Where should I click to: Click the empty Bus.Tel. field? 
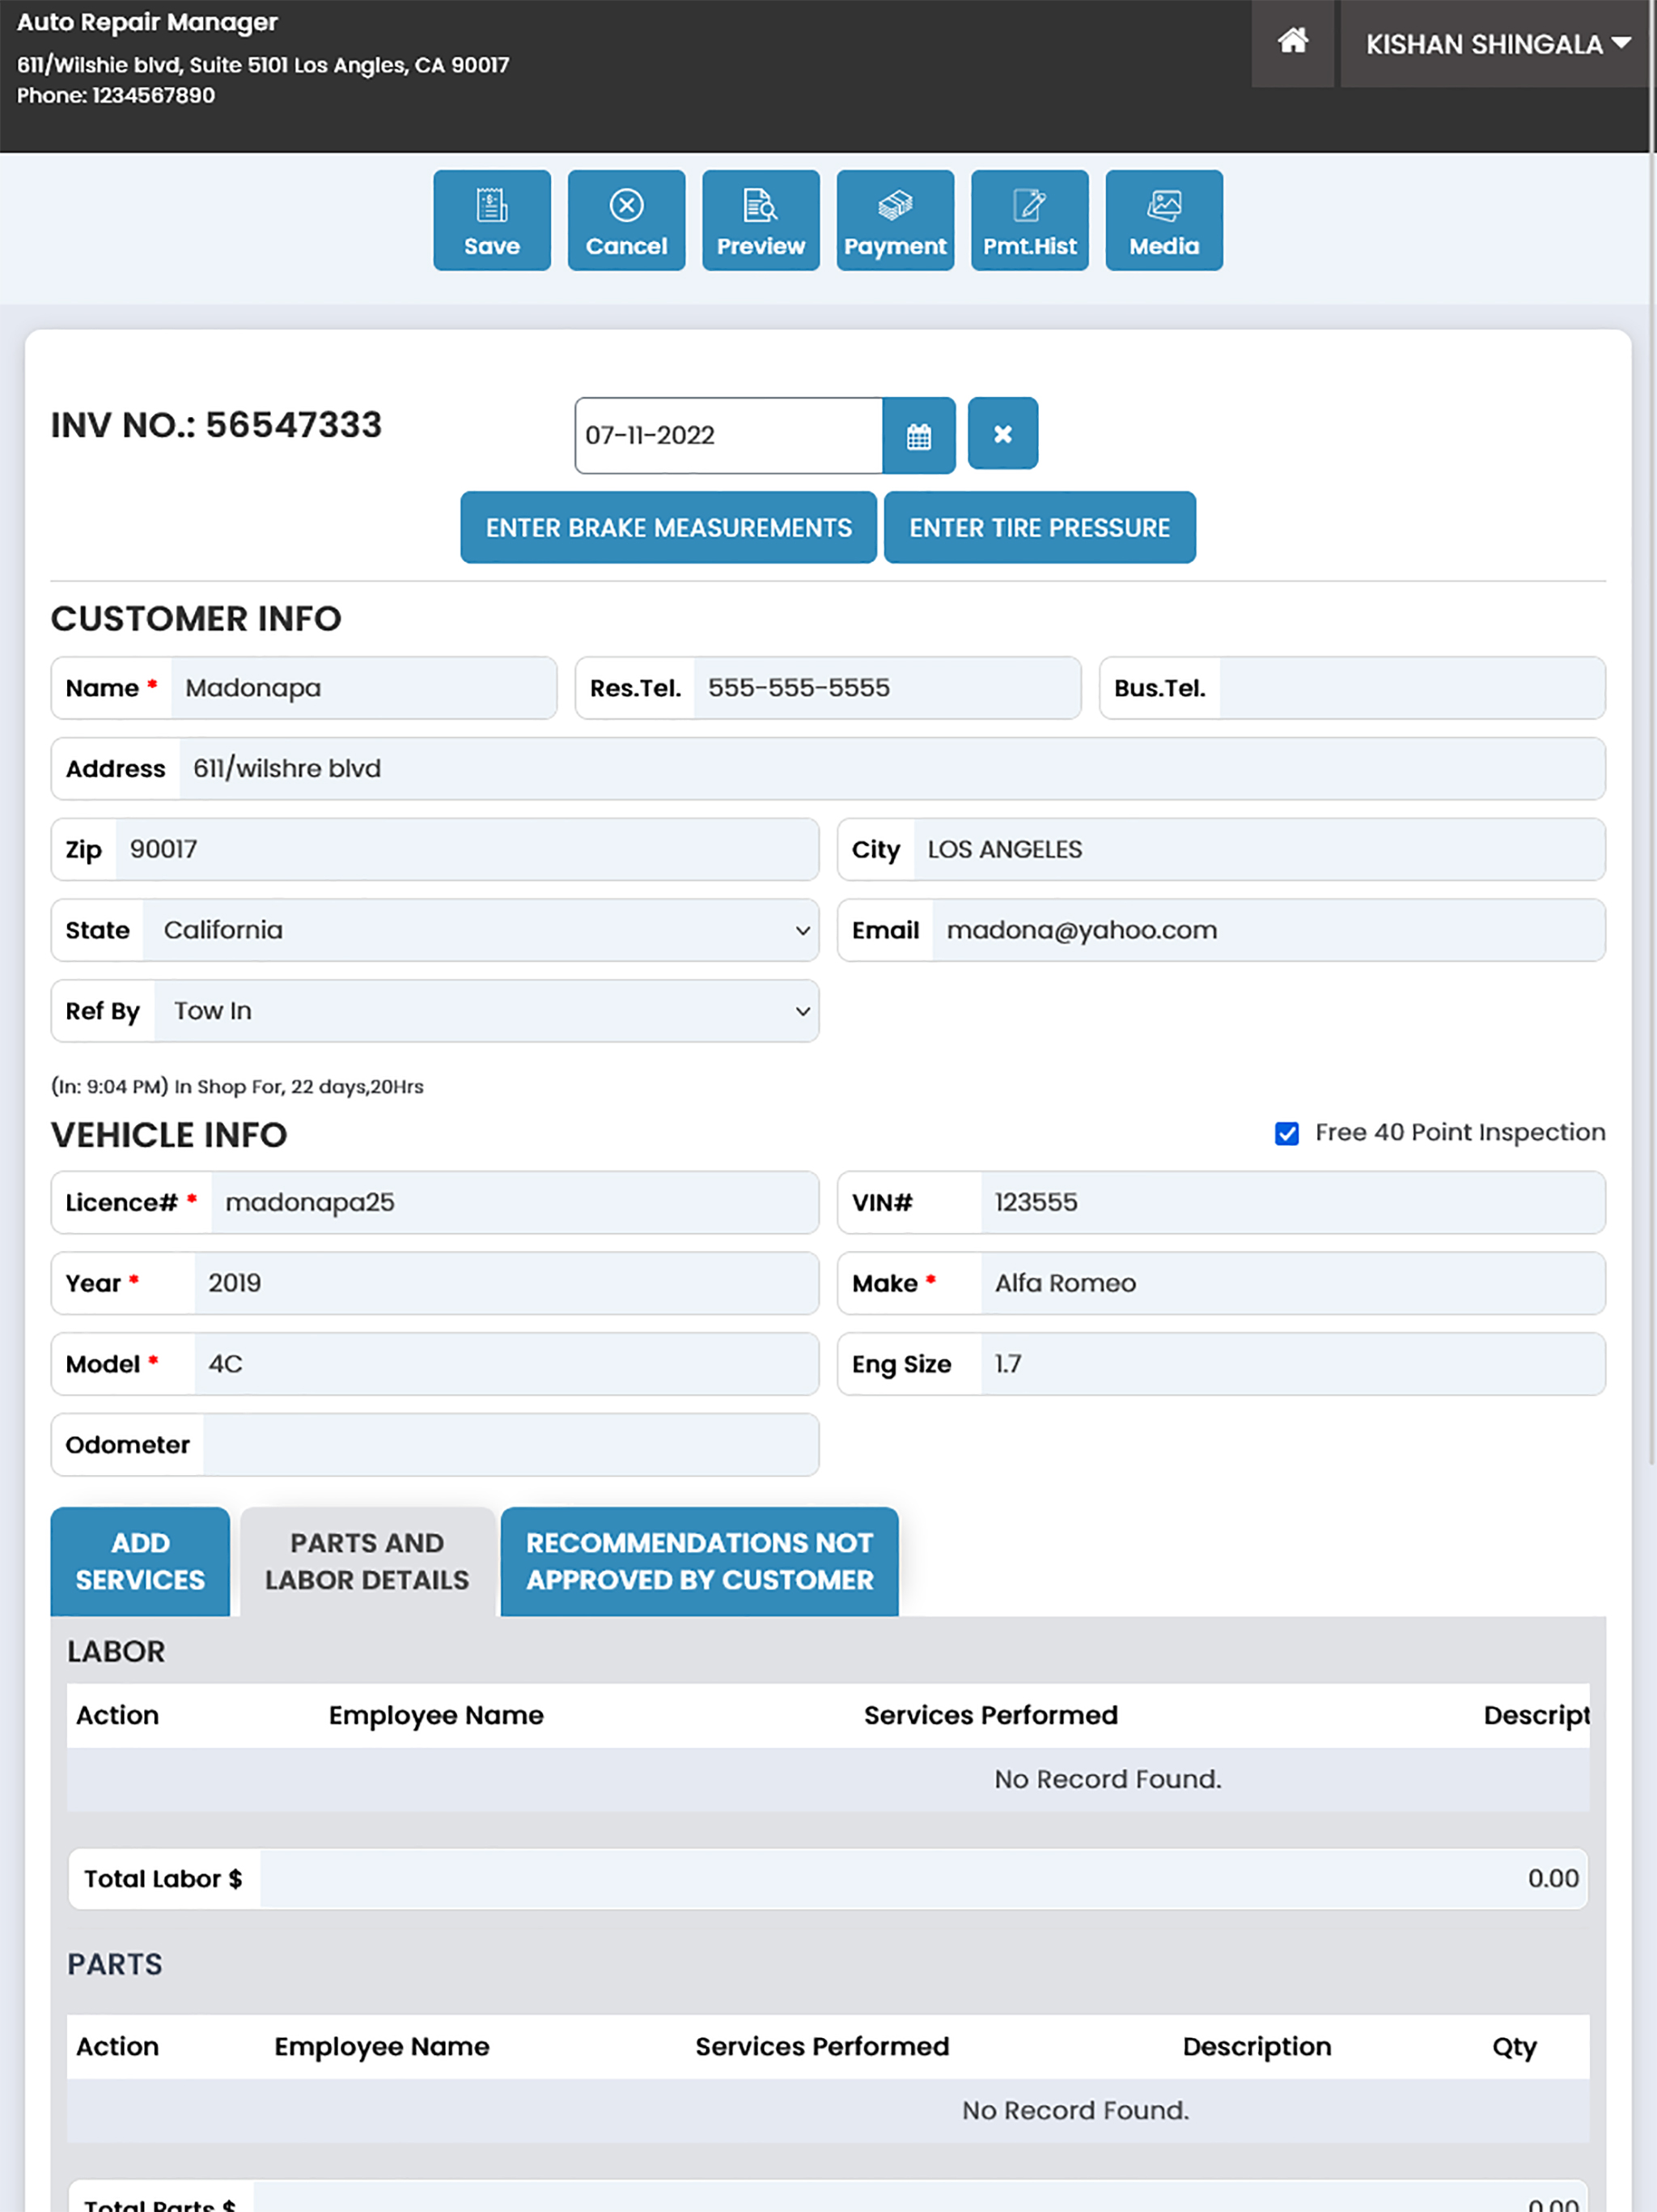1412,688
